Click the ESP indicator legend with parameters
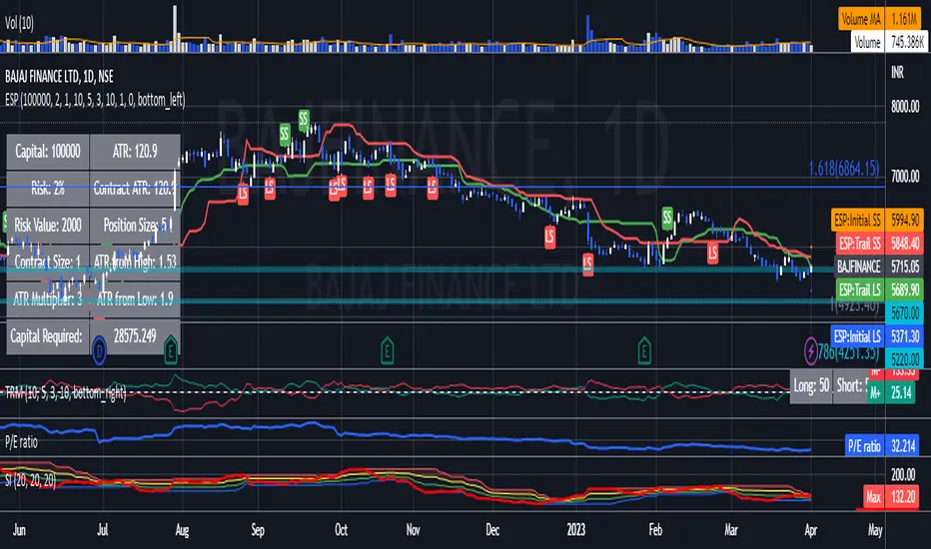This screenshot has height=549, width=931. (95, 100)
